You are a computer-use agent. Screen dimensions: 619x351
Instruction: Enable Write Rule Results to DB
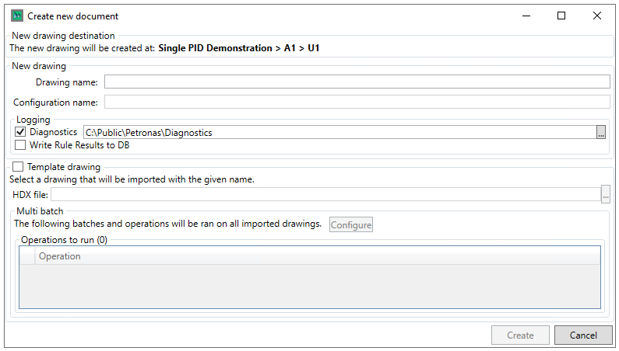tap(20, 145)
